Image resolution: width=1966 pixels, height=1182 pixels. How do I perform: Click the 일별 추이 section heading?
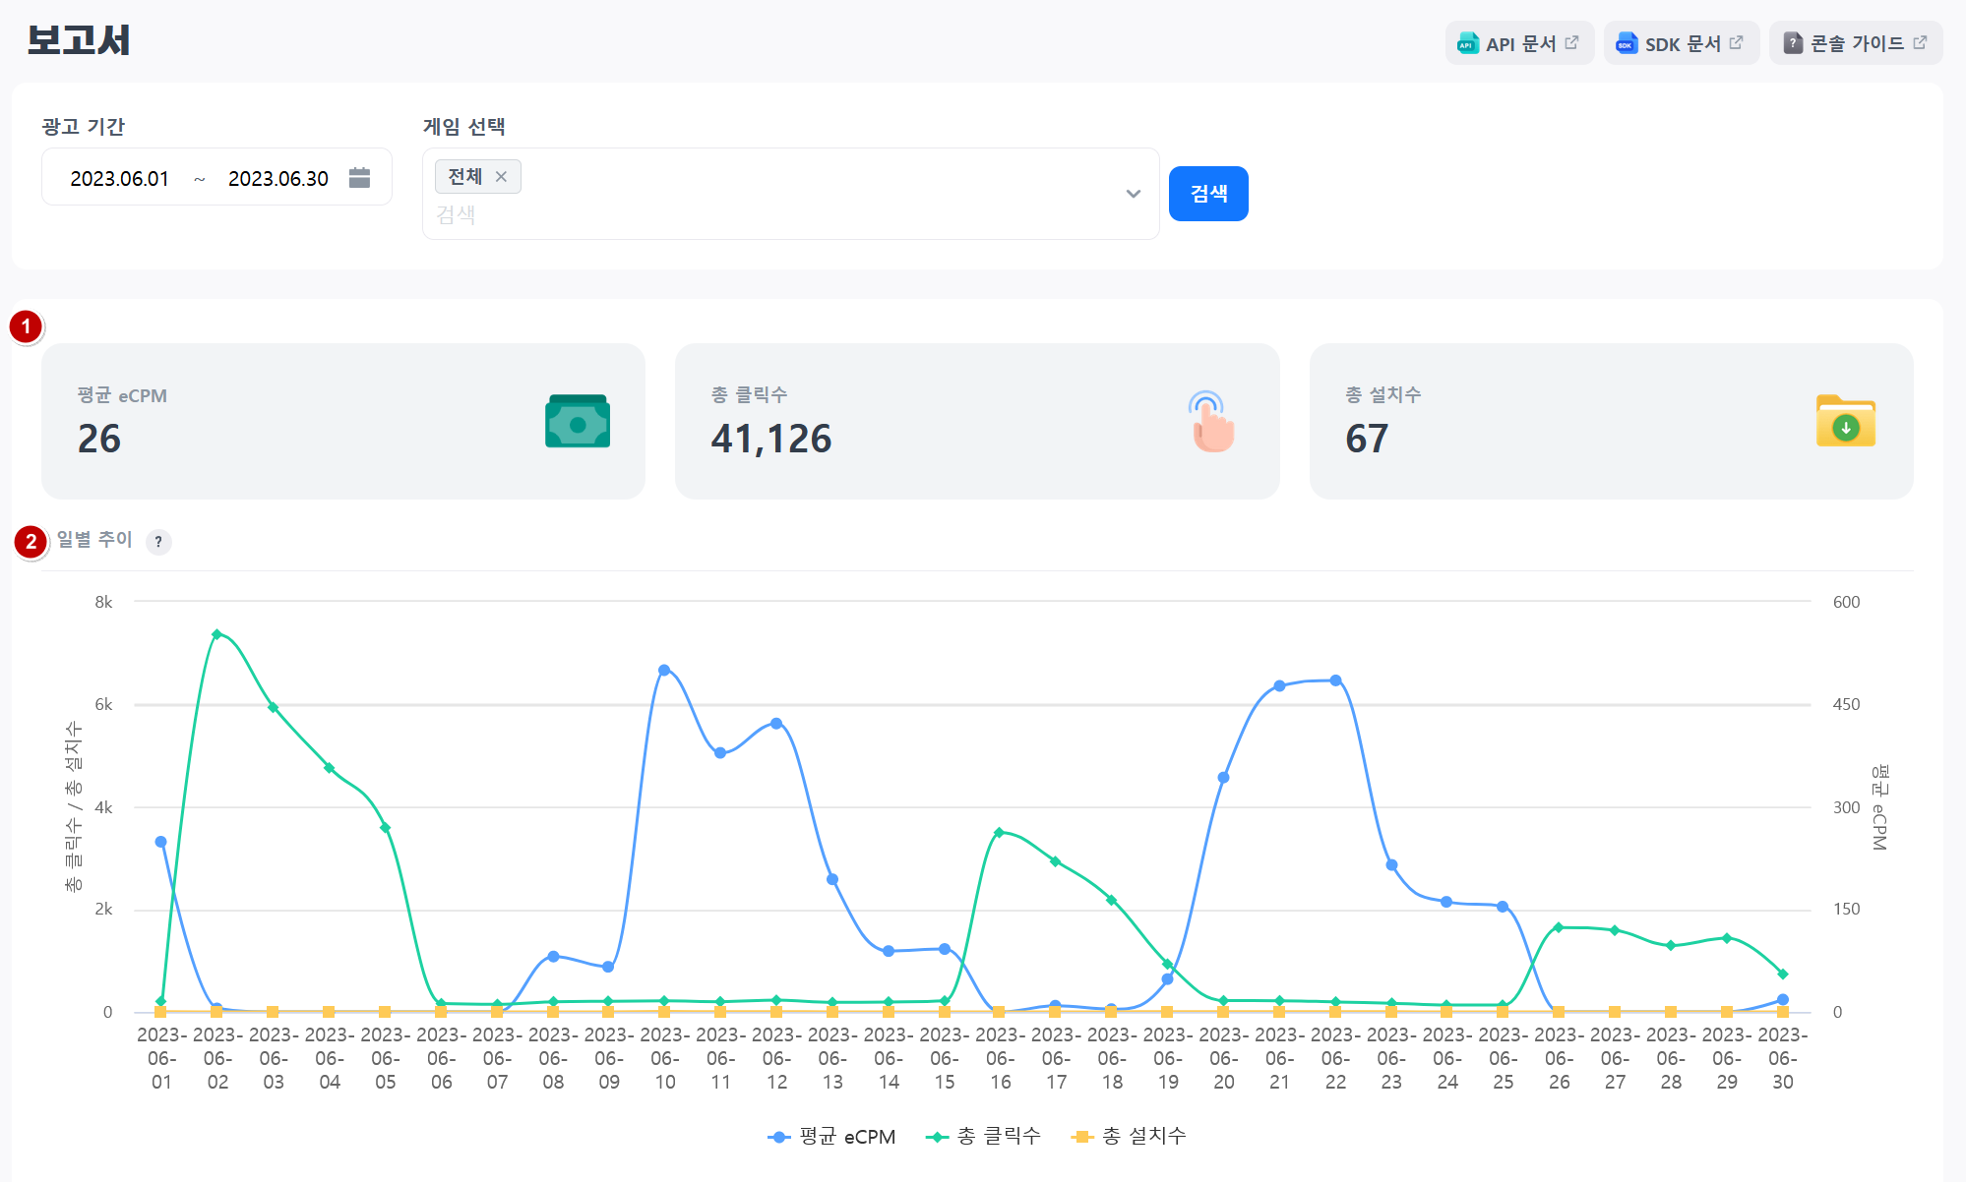[x=94, y=540]
